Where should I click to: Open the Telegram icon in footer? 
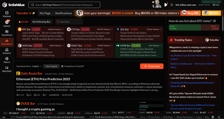pyautogui.click(x=213, y=117)
